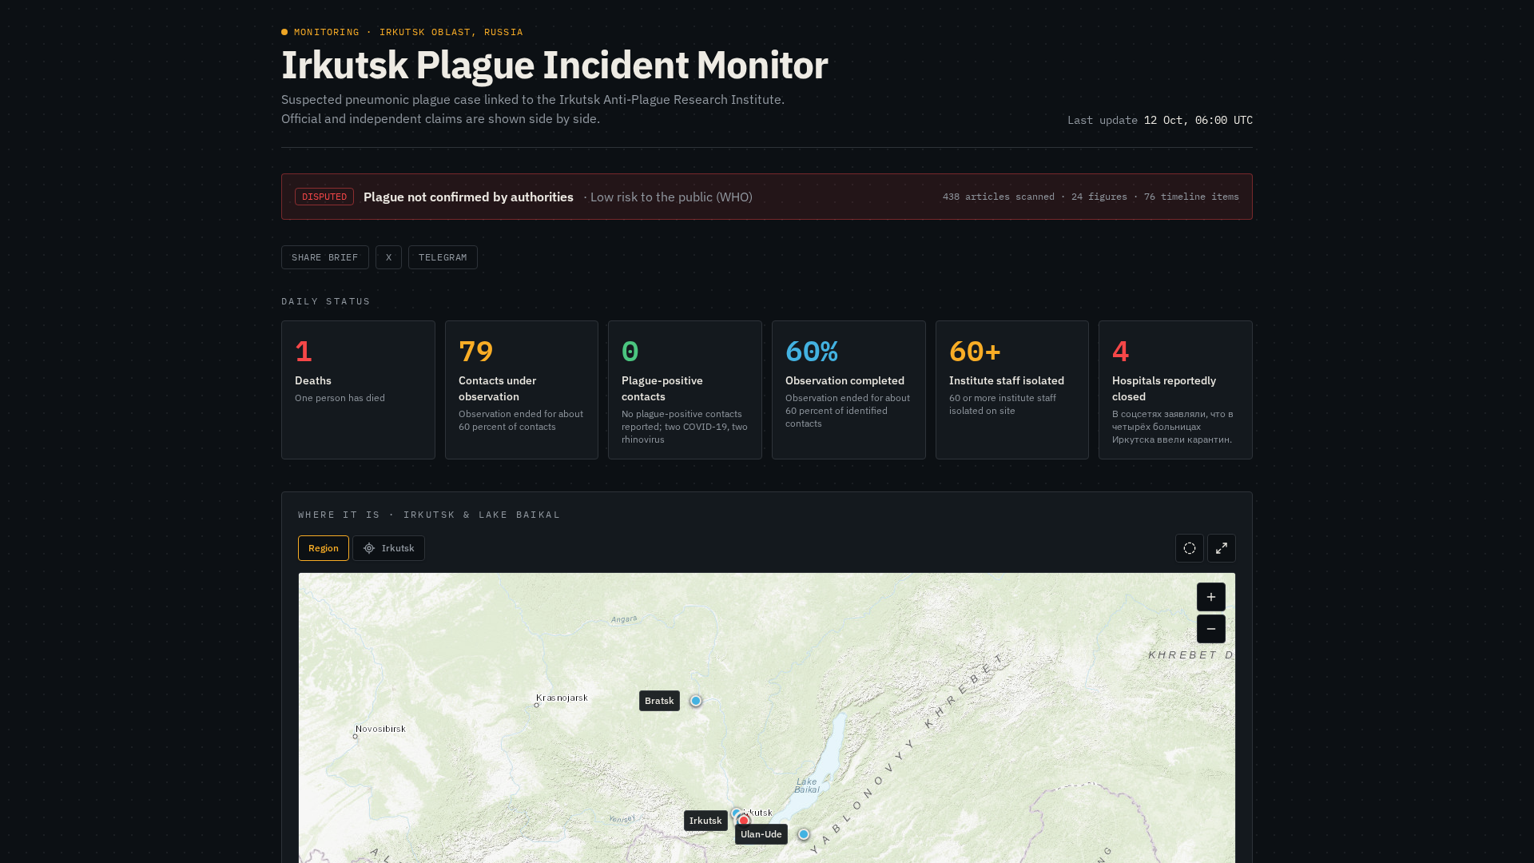This screenshot has width=1534, height=863.
Task: Click the 'Irkutsk Plague Incident Monitor' title
Action: pos(554,65)
